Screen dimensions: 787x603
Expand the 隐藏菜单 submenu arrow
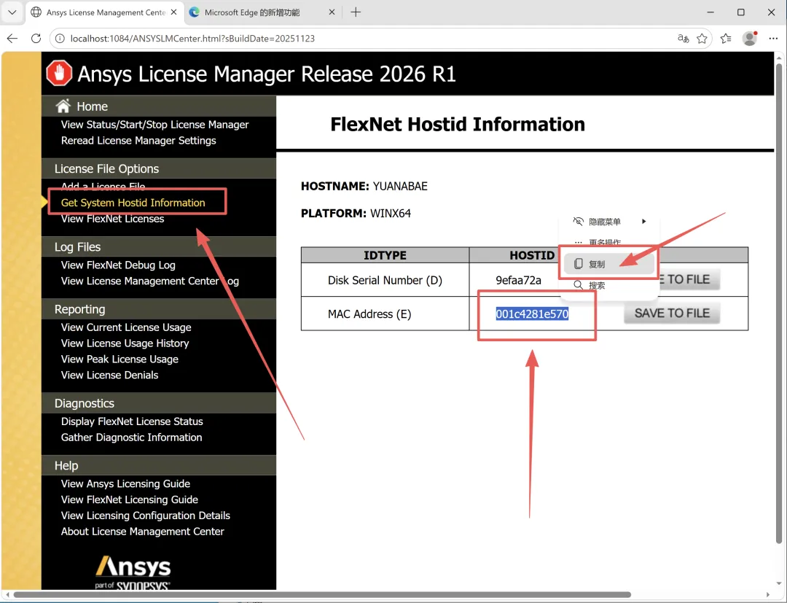(x=643, y=222)
